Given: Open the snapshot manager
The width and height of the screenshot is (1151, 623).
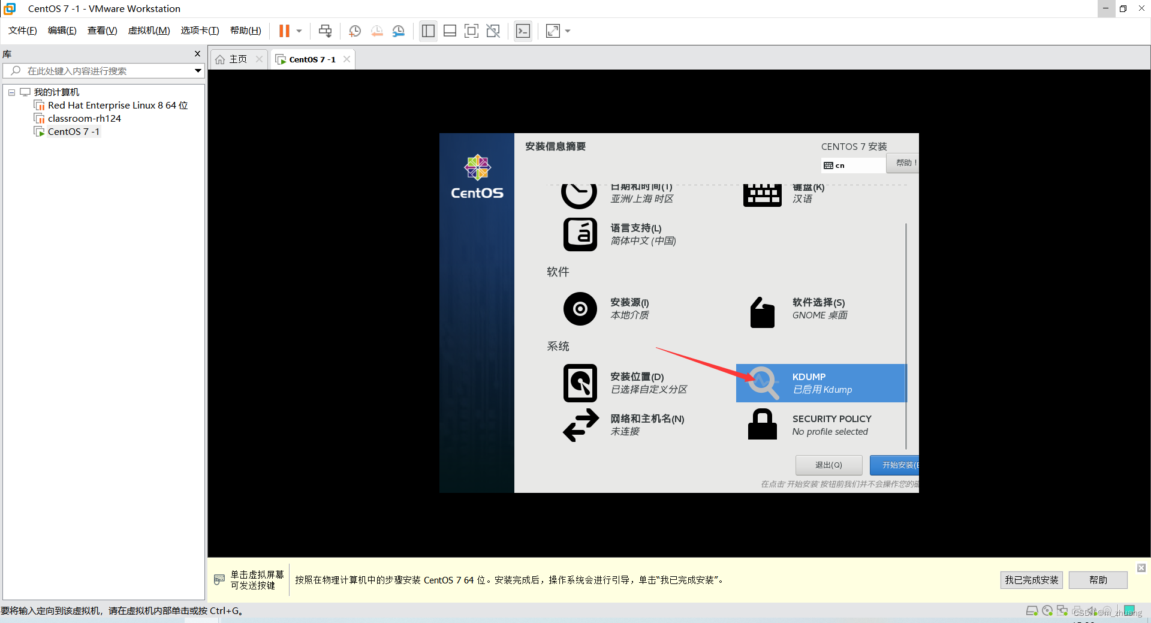Looking at the screenshot, I should (x=399, y=31).
